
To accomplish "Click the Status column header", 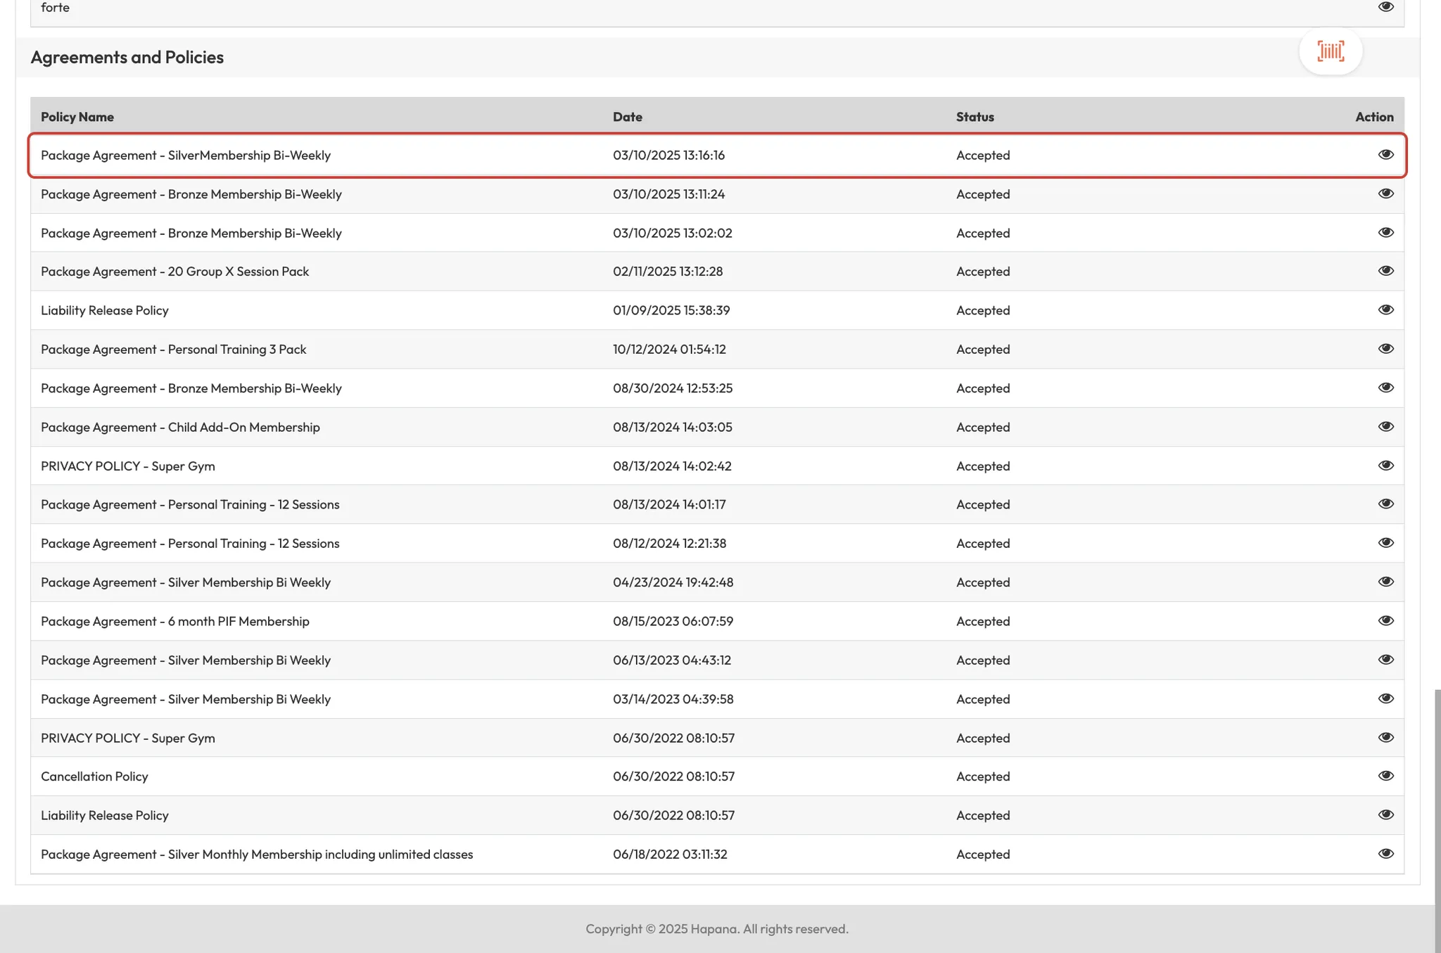I will [975, 117].
